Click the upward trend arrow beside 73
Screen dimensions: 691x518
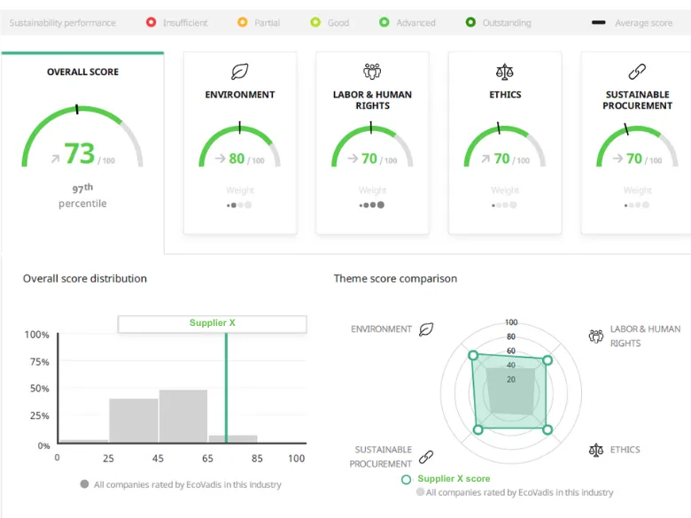(55, 158)
